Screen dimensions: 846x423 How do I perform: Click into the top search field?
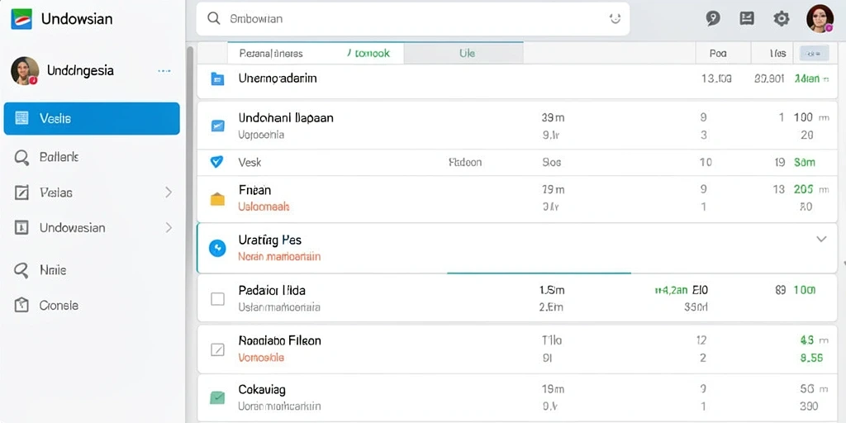pyautogui.click(x=413, y=19)
